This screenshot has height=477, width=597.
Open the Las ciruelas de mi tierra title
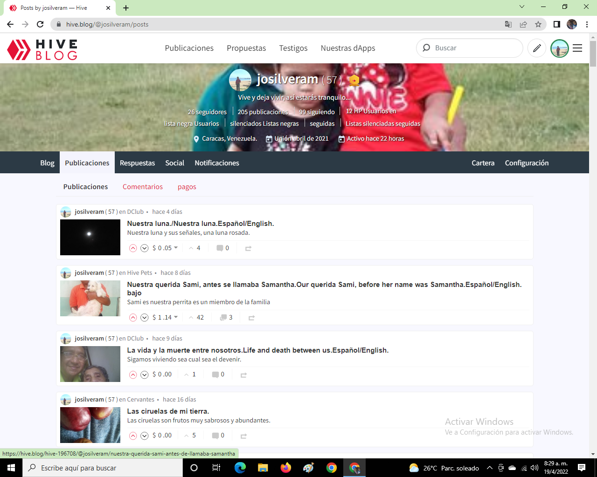coord(168,411)
